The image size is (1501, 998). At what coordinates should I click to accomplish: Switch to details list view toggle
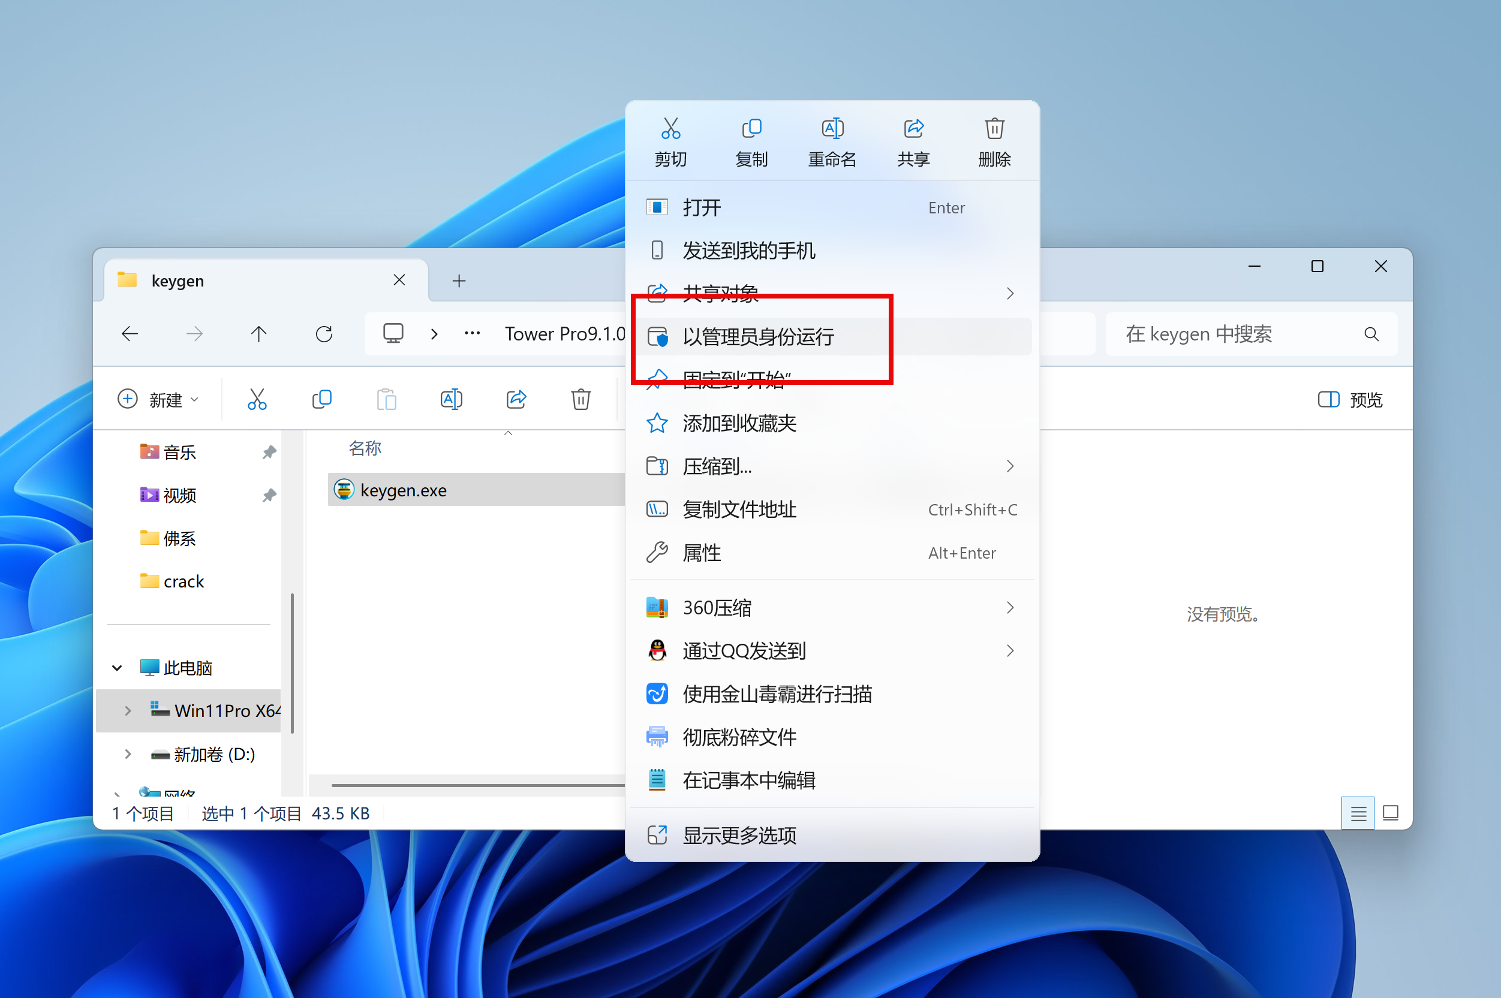[1357, 813]
